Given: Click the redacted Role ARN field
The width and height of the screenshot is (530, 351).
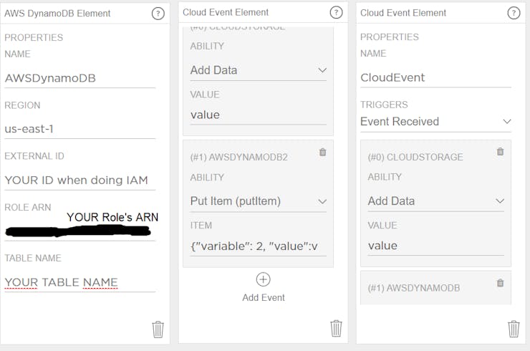Looking at the screenshot, I should pos(79,231).
